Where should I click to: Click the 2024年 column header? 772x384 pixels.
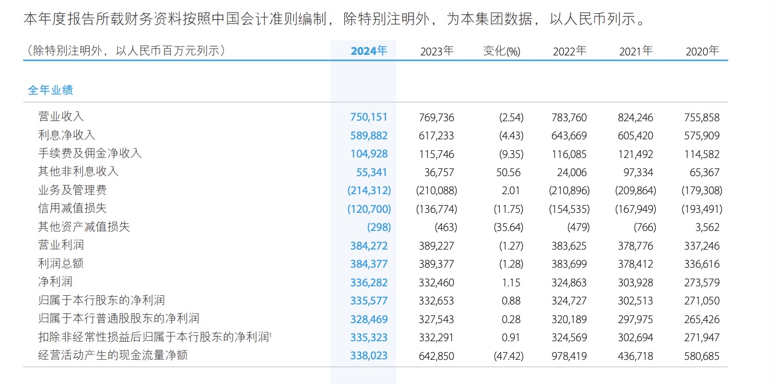[x=369, y=51]
